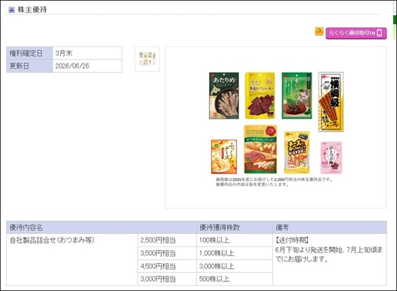This screenshot has height=291, width=397.
Task: Click the あたりめ product package image
Action: 224,95
